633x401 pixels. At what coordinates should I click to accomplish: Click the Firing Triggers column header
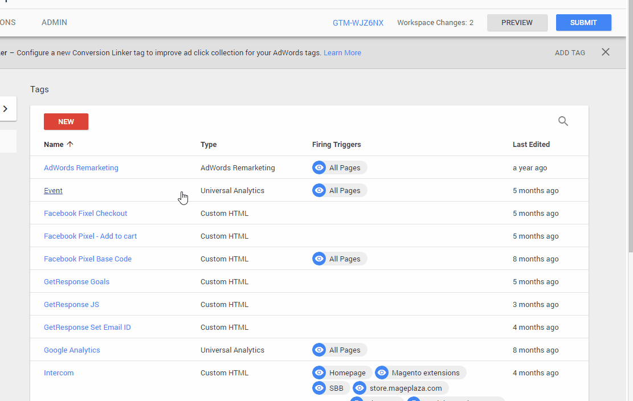click(x=337, y=145)
